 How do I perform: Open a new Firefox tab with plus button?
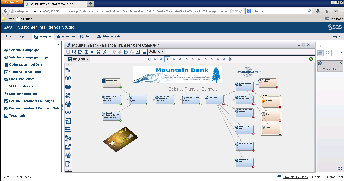90,4
